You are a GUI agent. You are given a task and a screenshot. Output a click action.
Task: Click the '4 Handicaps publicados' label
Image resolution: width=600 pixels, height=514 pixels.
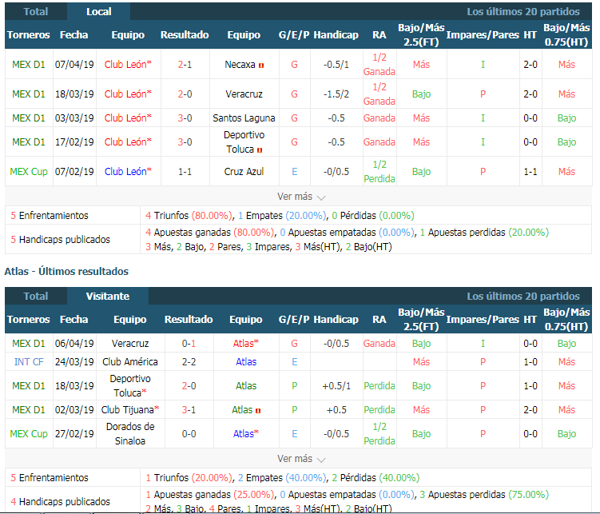click(60, 501)
